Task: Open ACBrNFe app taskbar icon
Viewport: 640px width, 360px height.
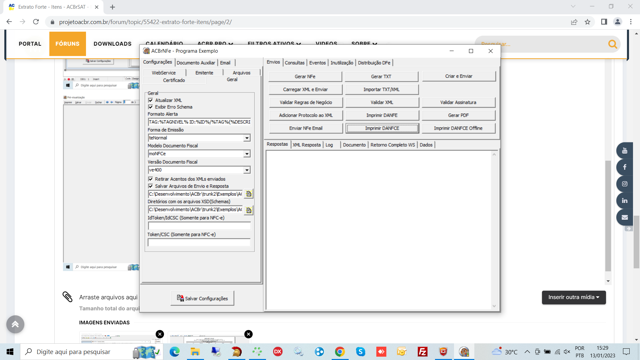Action: point(464,352)
